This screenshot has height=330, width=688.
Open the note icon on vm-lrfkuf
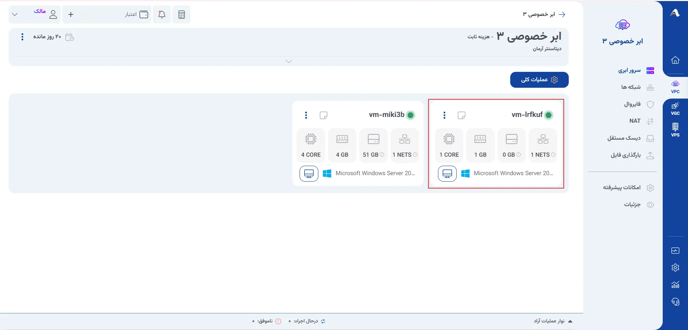tap(461, 115)
